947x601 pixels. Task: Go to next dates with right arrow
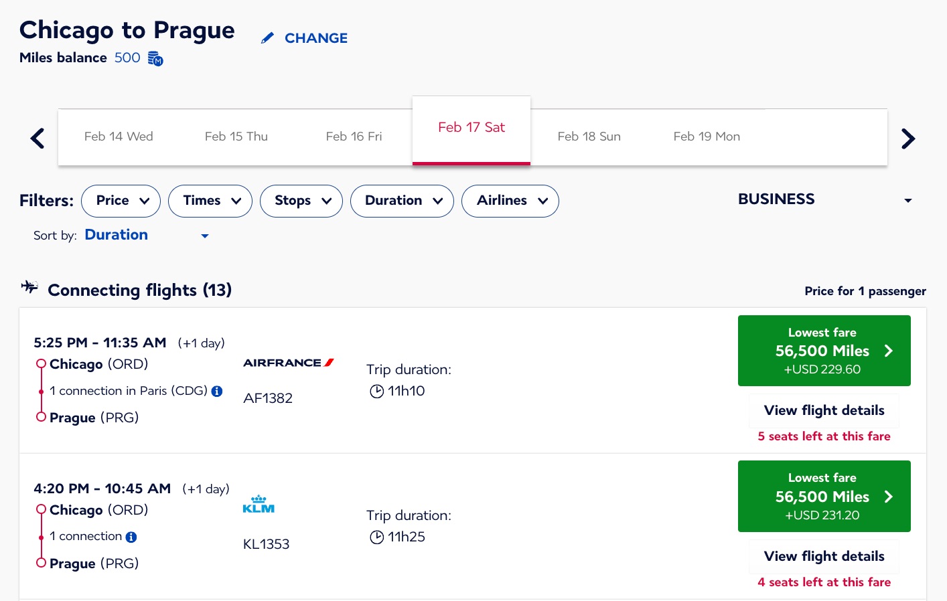(907, 139)
